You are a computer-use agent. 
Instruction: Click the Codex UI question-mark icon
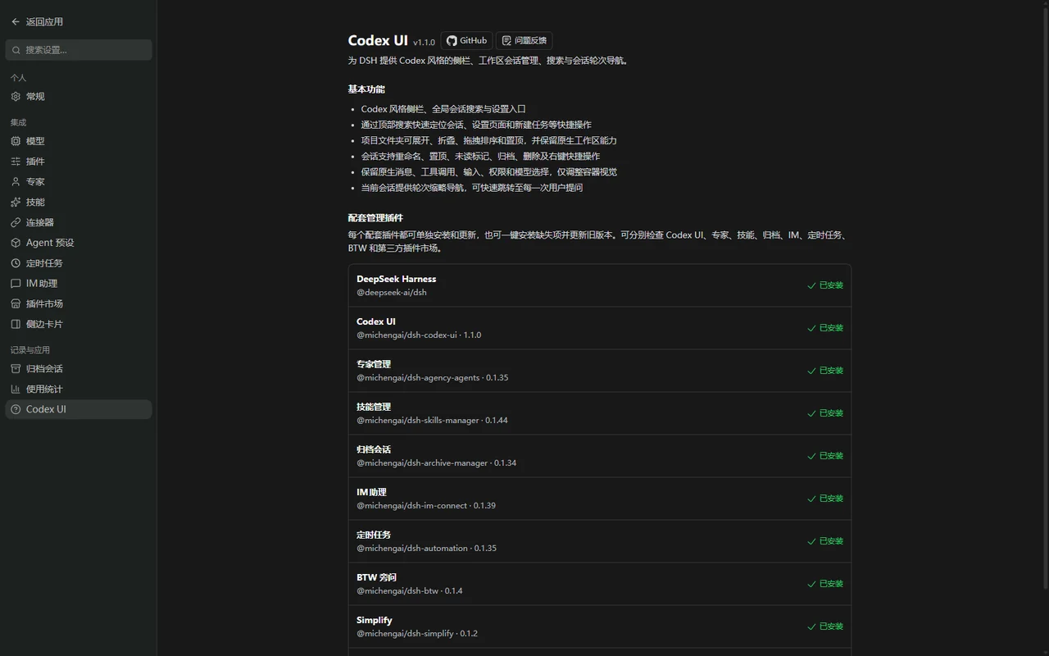click(16, 409)
